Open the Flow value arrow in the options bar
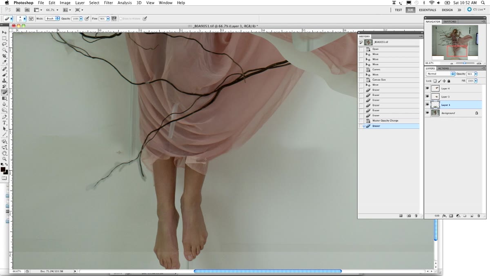The width and height of the screenshot is (490, 276). [x=108, y=19]
